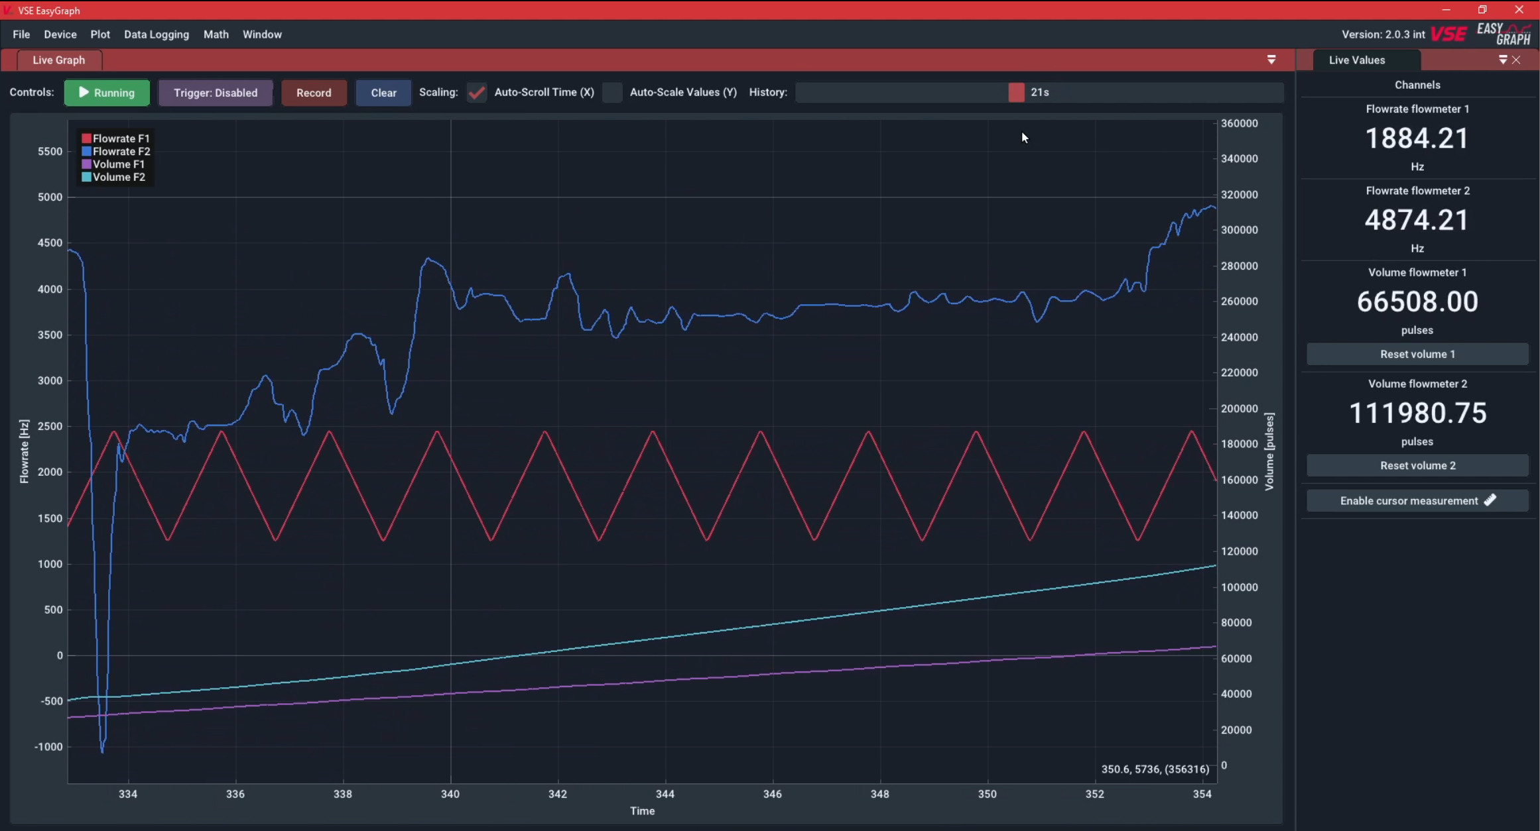The height and width of the screenshot is (831, 1540).
Task: Pause acquisition with the Running button
Action: pyautogui.click(x=107, y=93)
